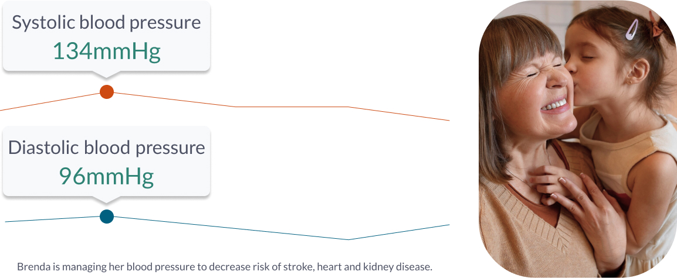Image resolution: width=677 pixels, height=278 pixels.
Task: Click the 134mmHg systolic reading
Action: click(x=106, y=51)
